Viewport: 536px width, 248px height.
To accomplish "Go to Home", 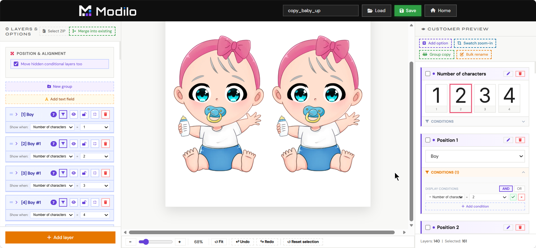I will (x=440, y=11).
